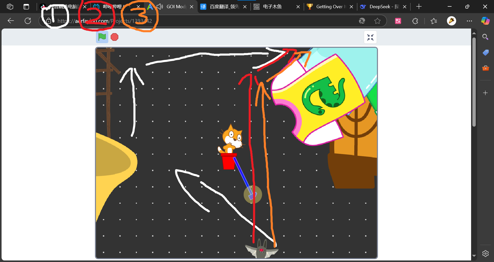Open the tab actions menu icon
The height and width of the screenshot is (262, 494).
click(x=26, y=7)
